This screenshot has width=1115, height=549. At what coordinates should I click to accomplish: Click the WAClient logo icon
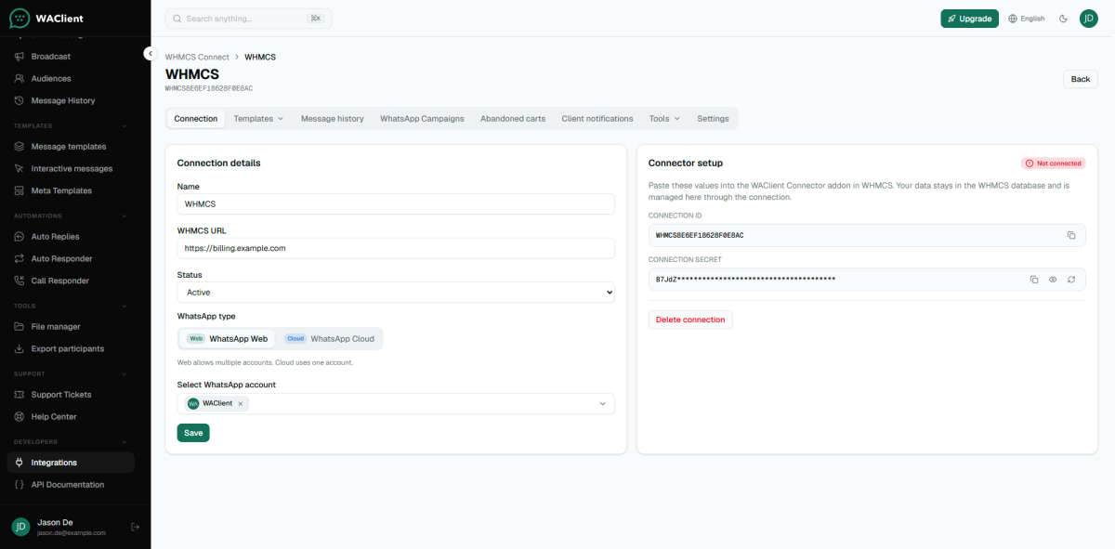click(20, 18)
